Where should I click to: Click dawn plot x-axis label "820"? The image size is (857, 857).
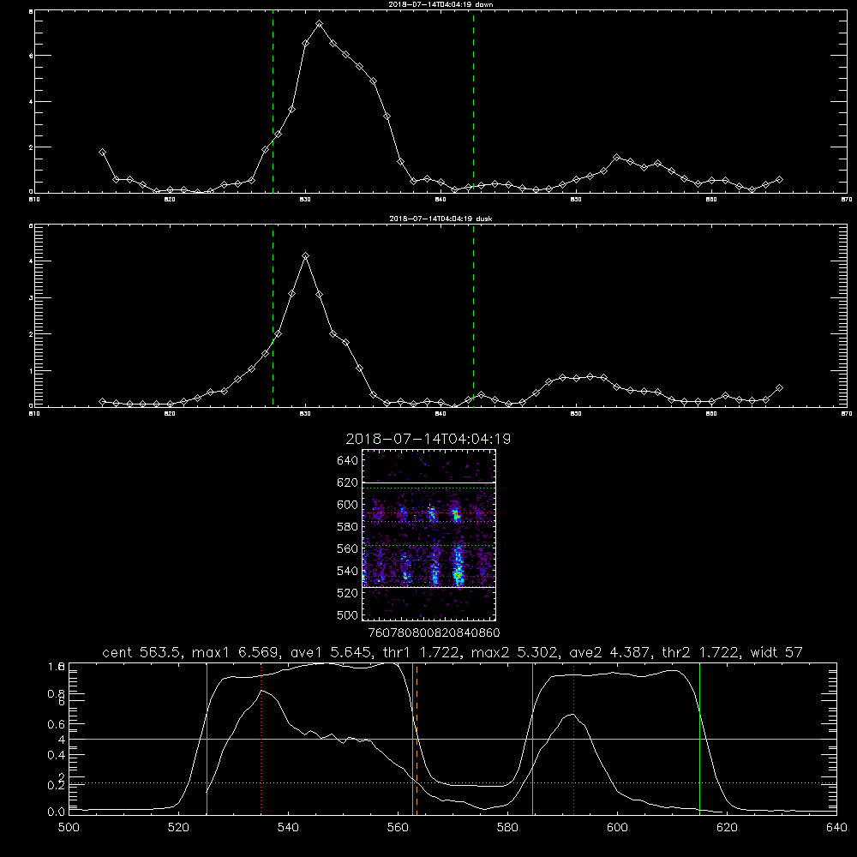pyautogui.click(x=170, y=200)
